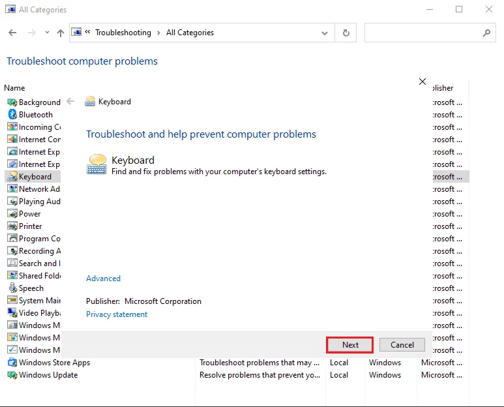Click the Power list entry

(x=30, y=214)
